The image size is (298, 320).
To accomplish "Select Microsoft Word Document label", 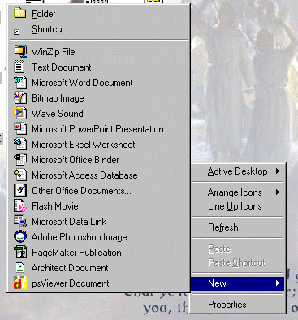I will 82,83.
